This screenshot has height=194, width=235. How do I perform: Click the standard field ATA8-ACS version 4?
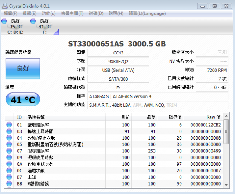tap(158, 96)
